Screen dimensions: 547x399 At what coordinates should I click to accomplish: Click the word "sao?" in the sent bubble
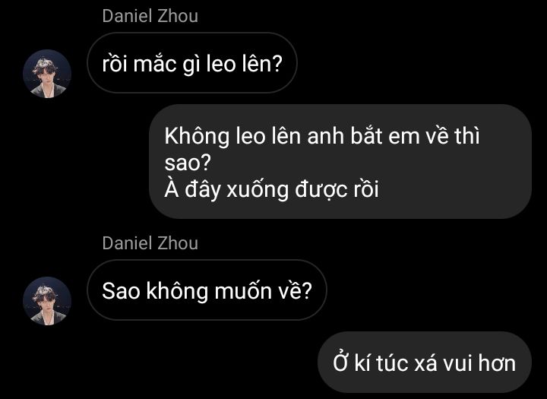(x=188, y=163)
